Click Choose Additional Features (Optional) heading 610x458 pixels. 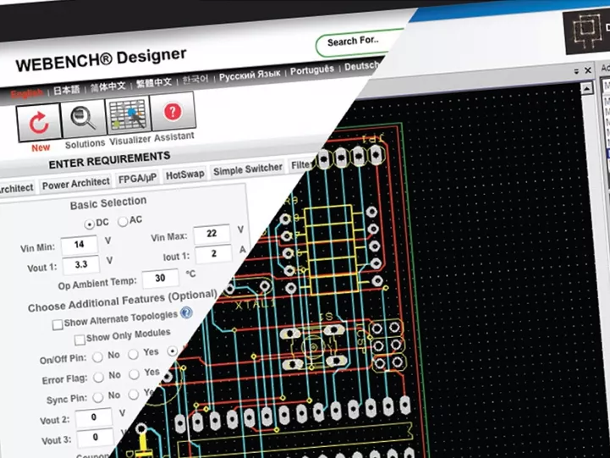[123, 301]
